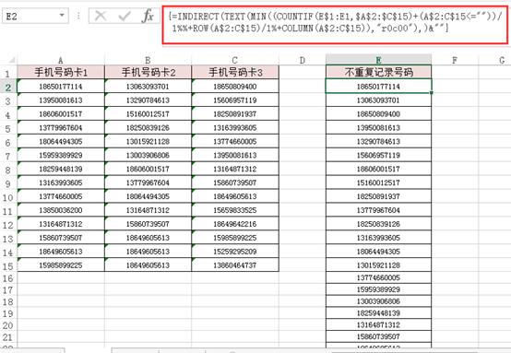This screenshot has width=511, height=353.
Task: Select row 1 header
Action: (7, 73)
